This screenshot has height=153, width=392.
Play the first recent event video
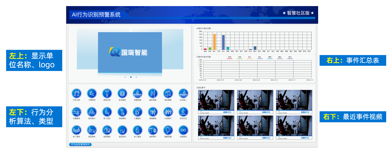coord(216,100)
